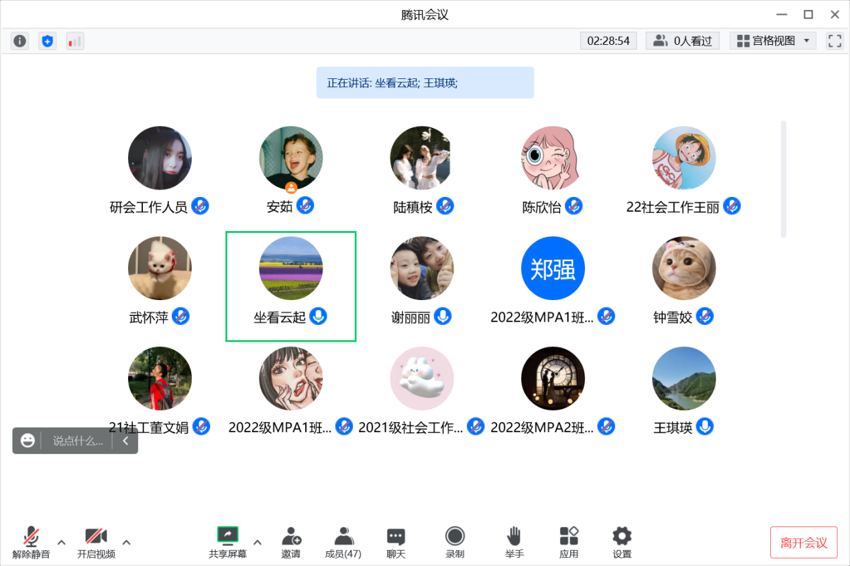Click the 共享屏幕 share screen button
The image size is (850, 566).
click(x=227, y=542)
